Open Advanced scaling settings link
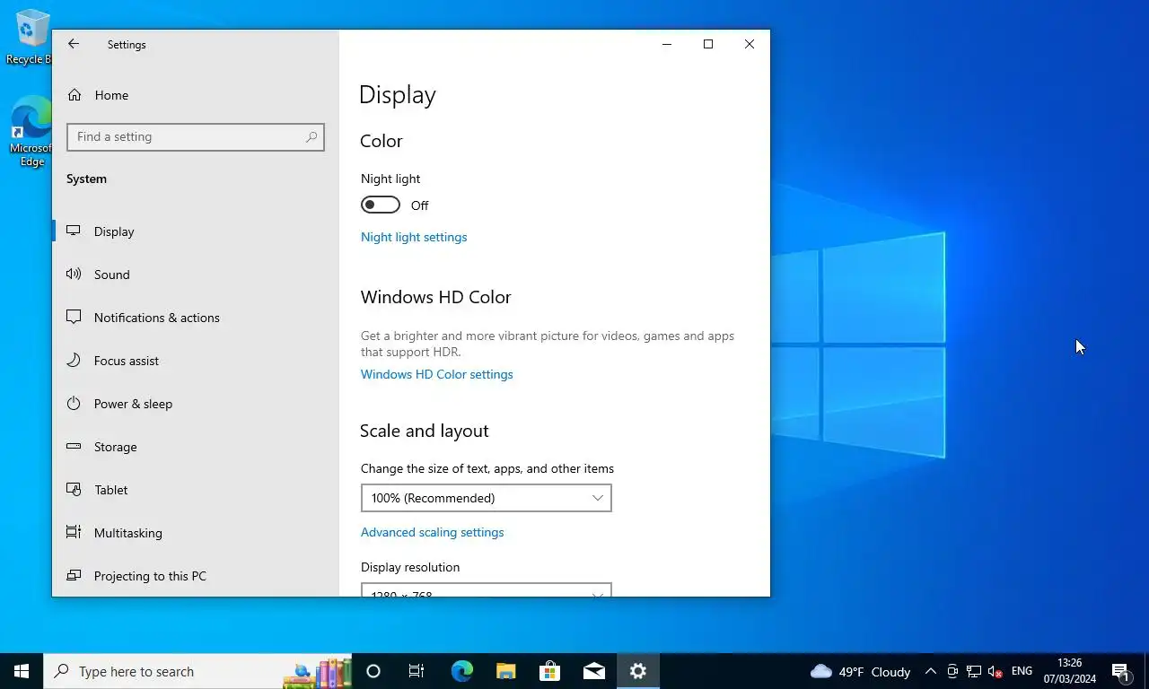This screenshot has width=1149, height=689. click(432, 532)
